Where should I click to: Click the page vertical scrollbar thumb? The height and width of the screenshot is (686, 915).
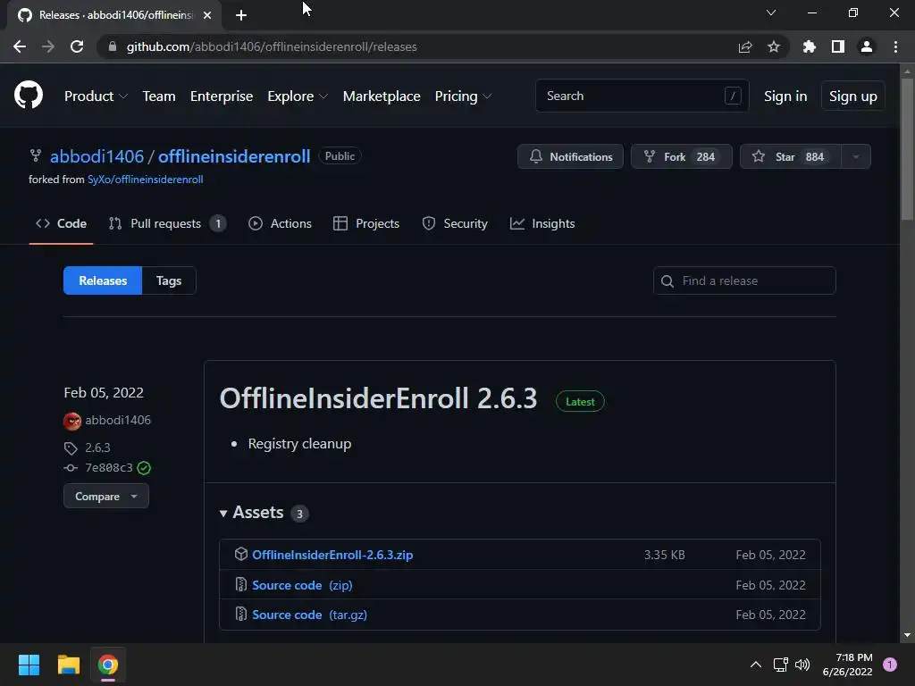907,149
